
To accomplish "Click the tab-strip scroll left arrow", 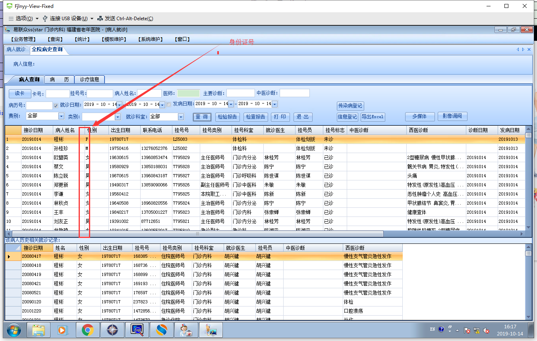I will coord(518,50).
